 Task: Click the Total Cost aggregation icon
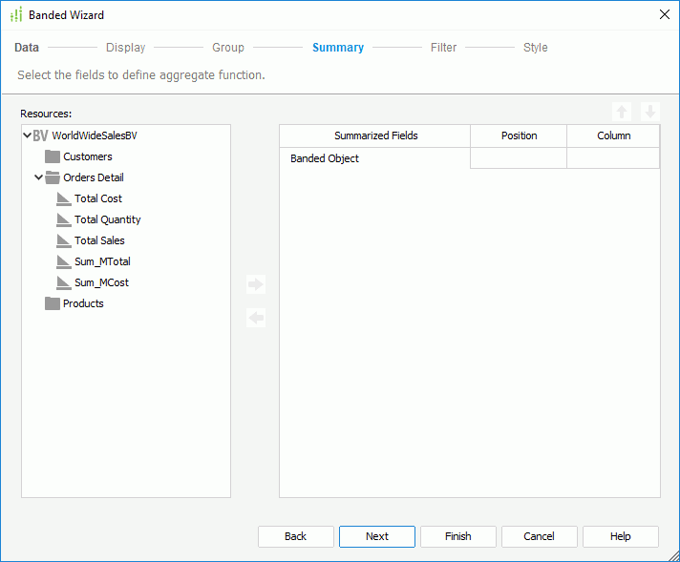64,198
